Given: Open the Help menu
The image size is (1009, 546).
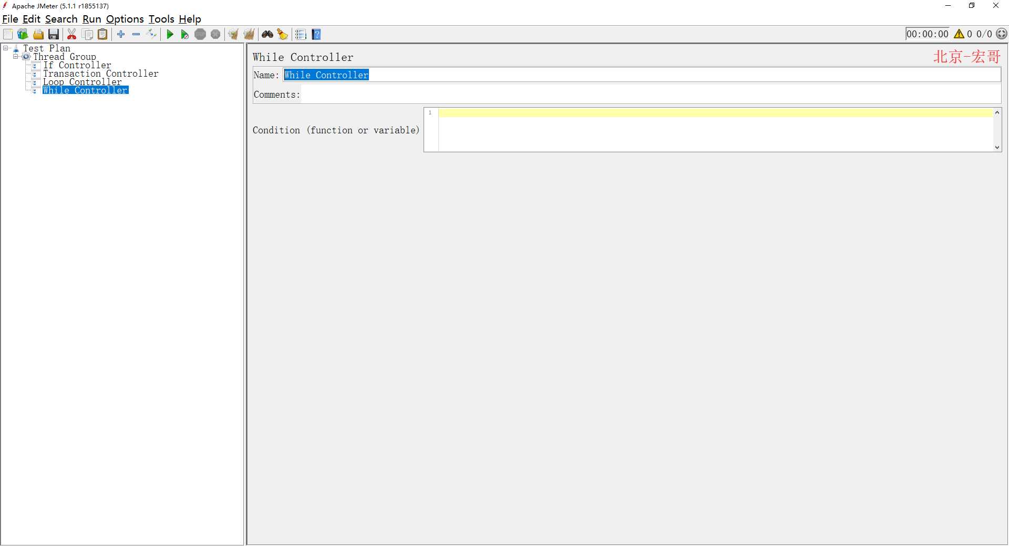Looking at the screenshot, I should point(190,19).
